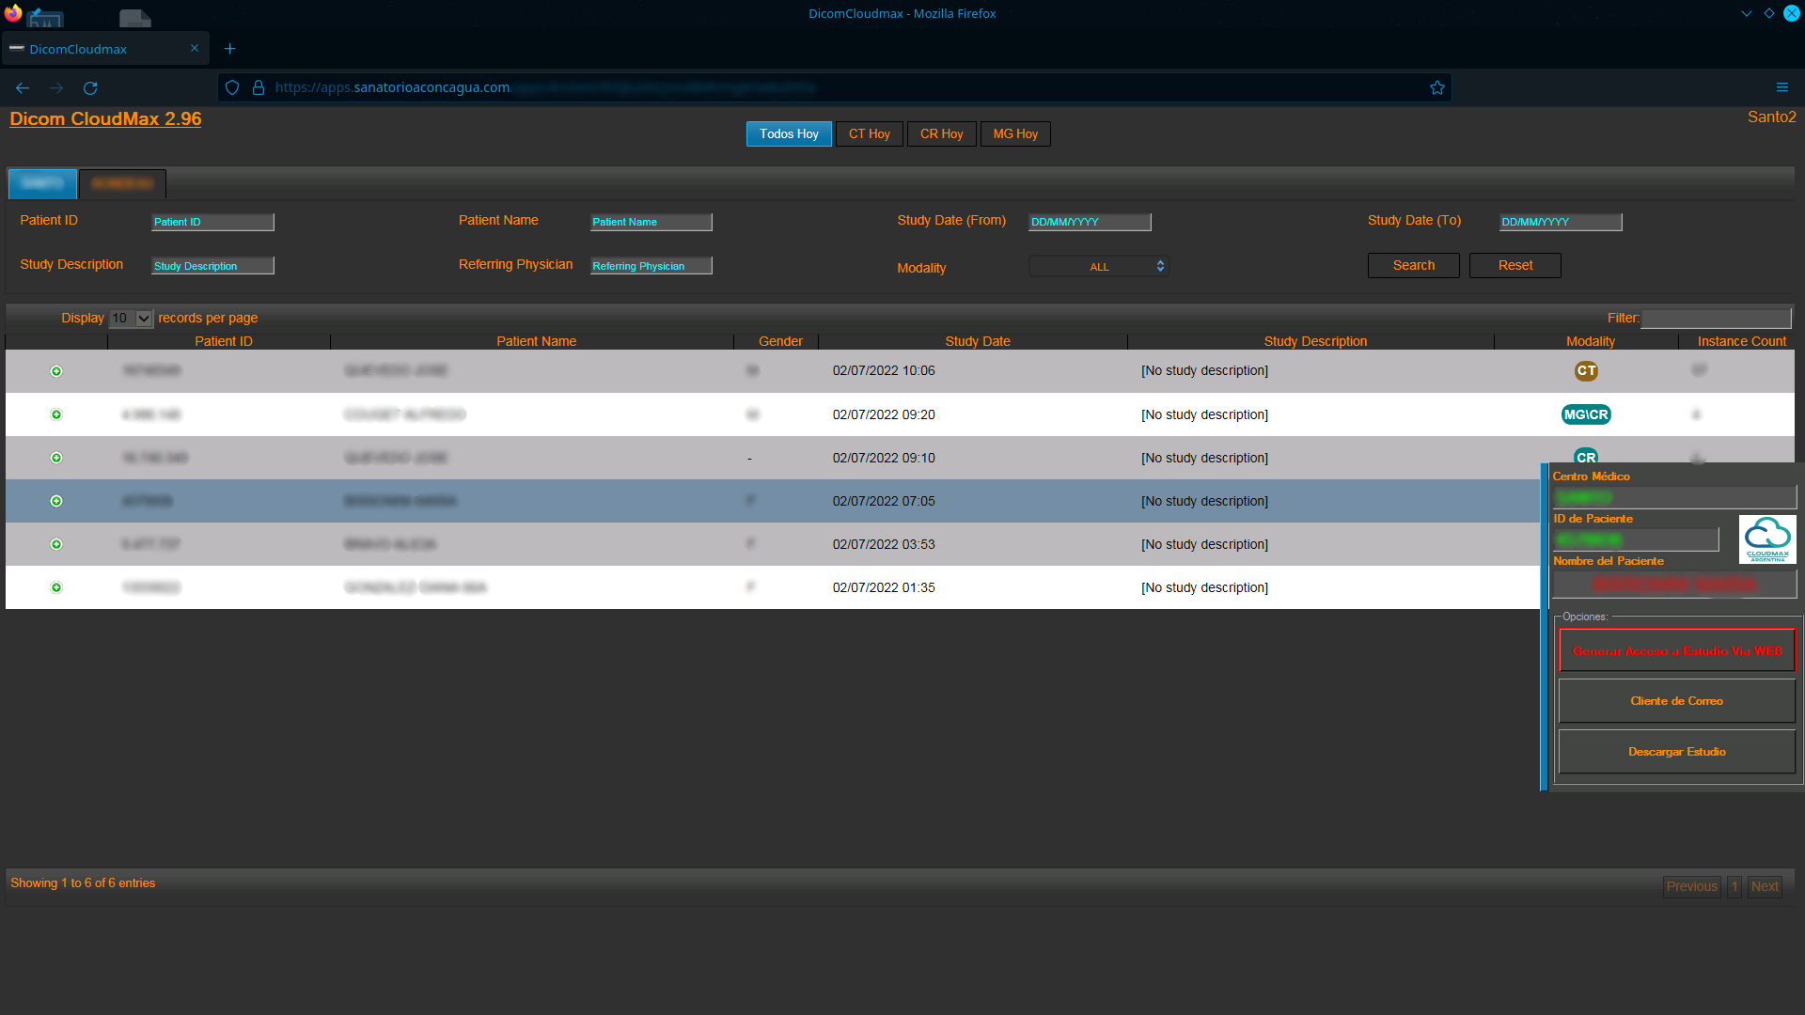Click the Centro Médico field in panel

[x=1674, y=497]
